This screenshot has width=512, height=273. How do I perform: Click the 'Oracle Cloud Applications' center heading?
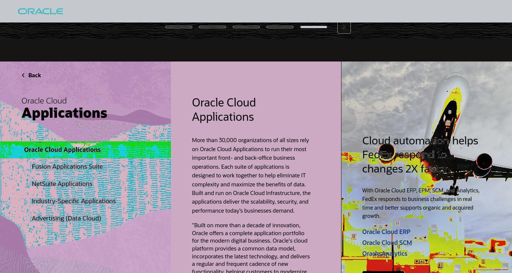click(x=224, y=109)
